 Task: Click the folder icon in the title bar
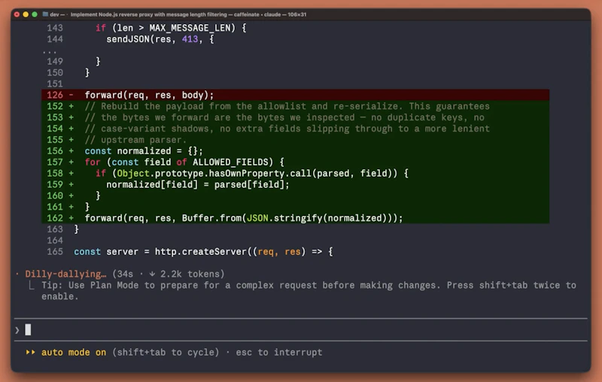tap(45, 14)
